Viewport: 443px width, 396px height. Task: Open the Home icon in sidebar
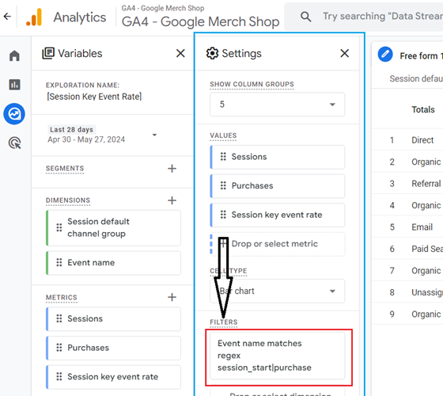[x=14, y=55]
